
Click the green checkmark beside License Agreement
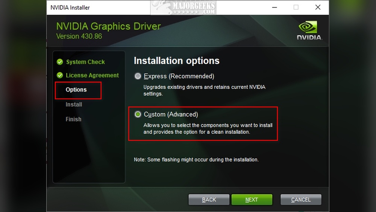click(60, 75)
